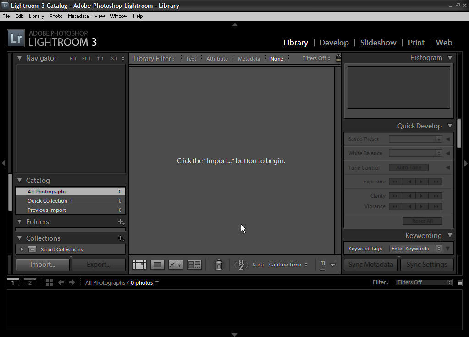Open filmstrip source path menu arrow
The image size is (469, 337).
tap(157, 282)
